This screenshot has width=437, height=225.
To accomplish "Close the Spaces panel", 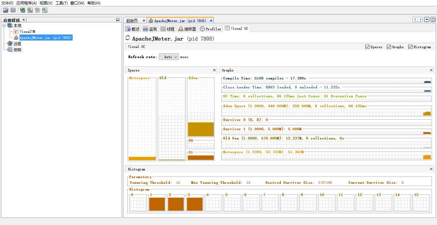I will 214,70.
